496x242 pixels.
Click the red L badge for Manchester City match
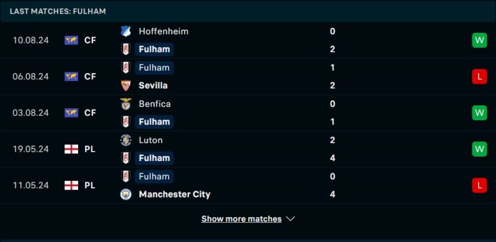479,185
